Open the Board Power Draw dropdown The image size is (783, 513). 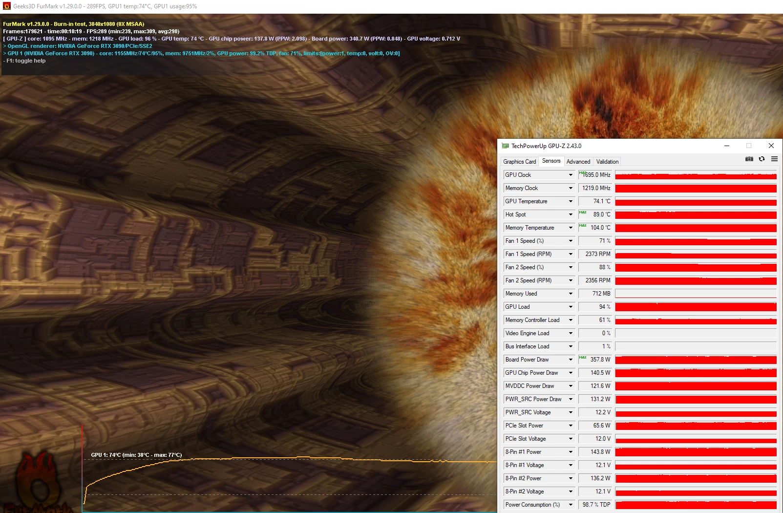(x=571, y=360)
